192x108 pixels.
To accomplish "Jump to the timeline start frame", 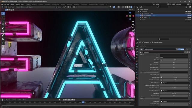I will pyautogui.click(x=64, y=100).
